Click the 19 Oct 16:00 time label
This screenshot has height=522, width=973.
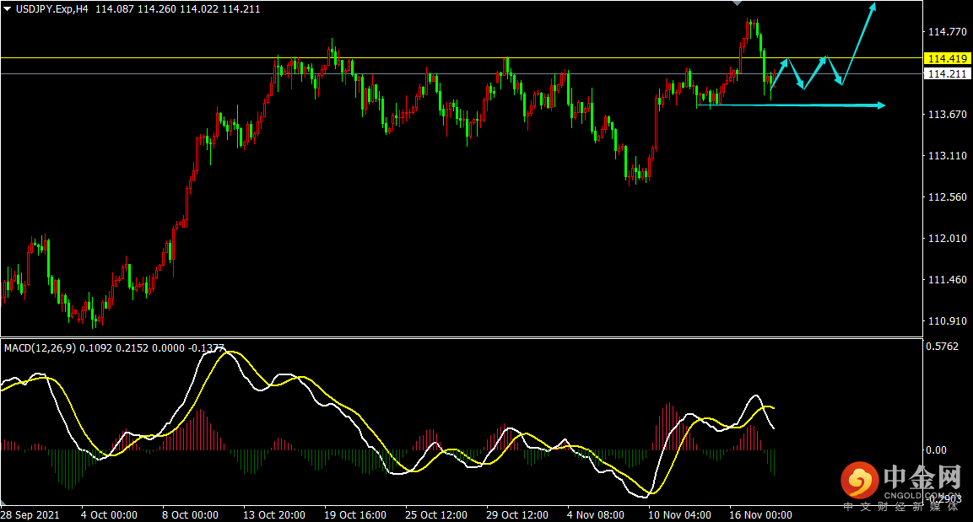[x=355, y=515]
